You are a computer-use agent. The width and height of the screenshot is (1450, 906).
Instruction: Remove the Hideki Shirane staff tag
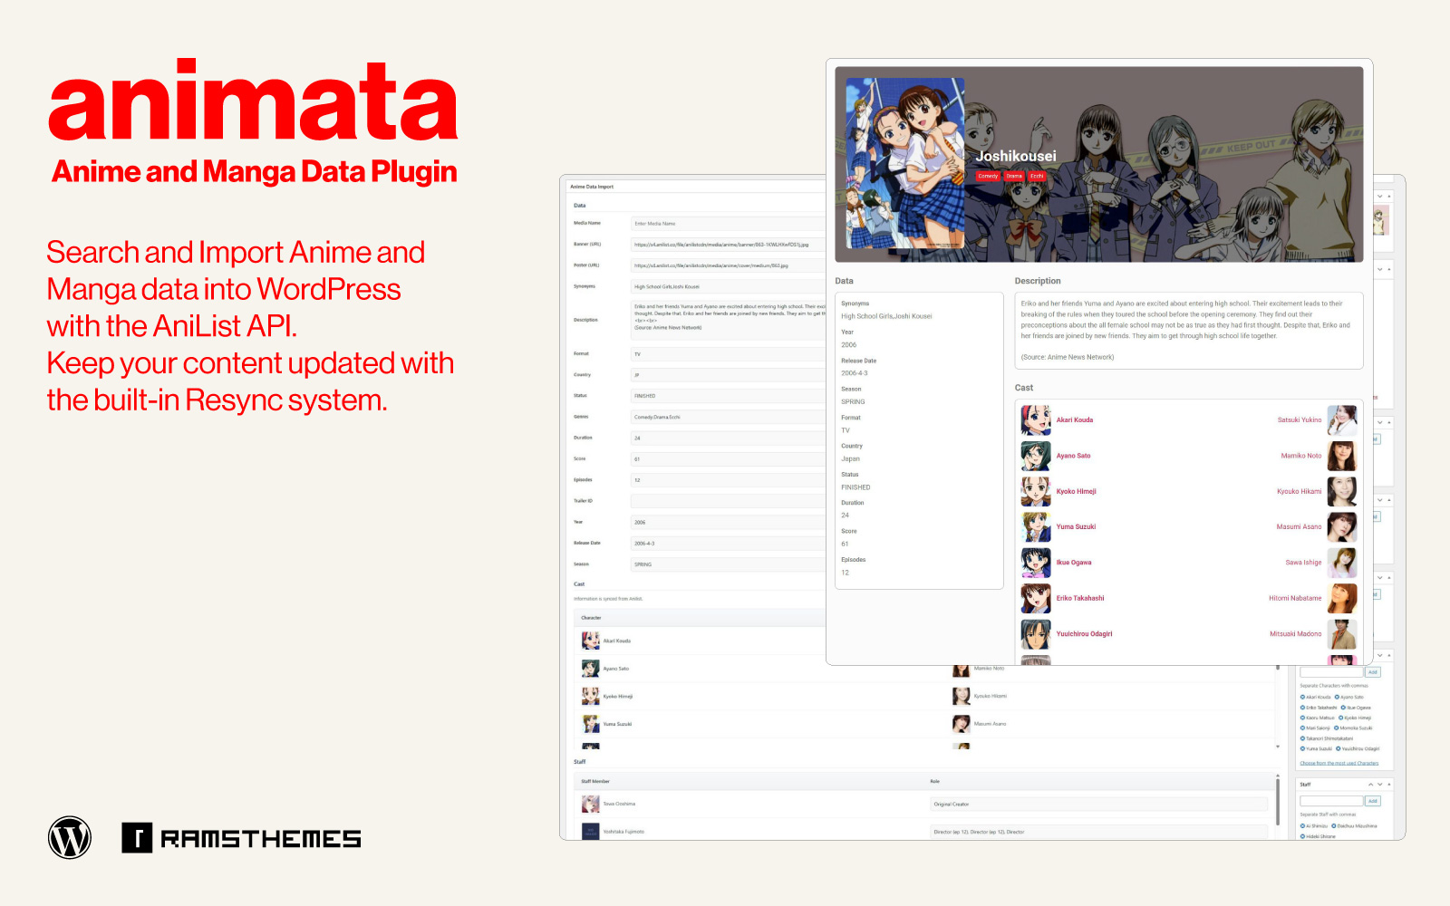[x=1302, y=836]
